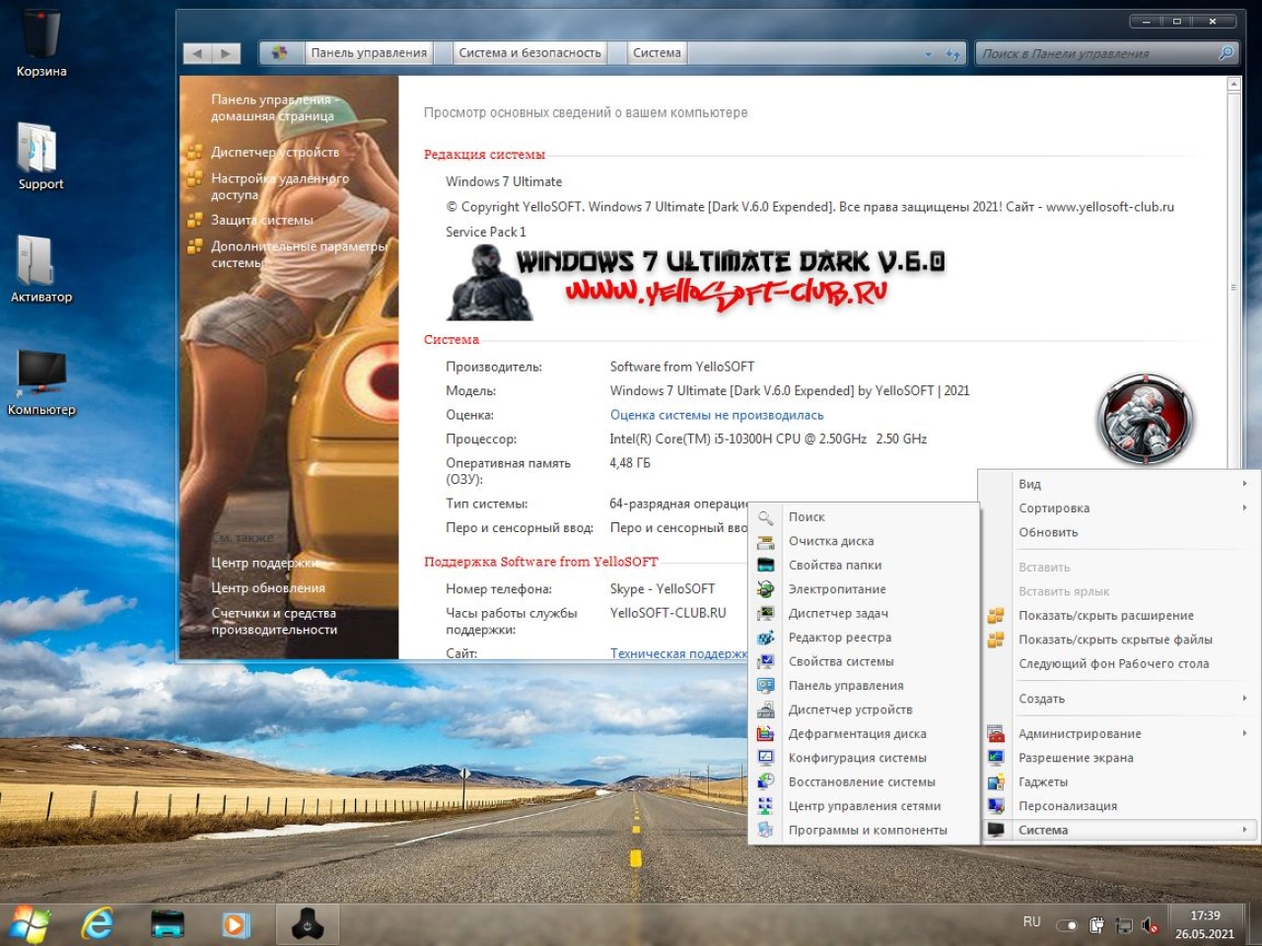1262x946 pixels.
Task: Expand the Администрирование submenu
Action: 1119,734
